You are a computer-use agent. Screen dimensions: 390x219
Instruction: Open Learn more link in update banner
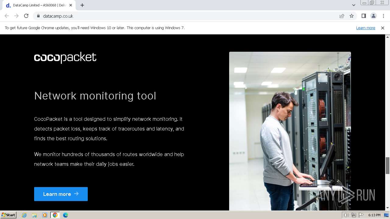tap(366, 28)
